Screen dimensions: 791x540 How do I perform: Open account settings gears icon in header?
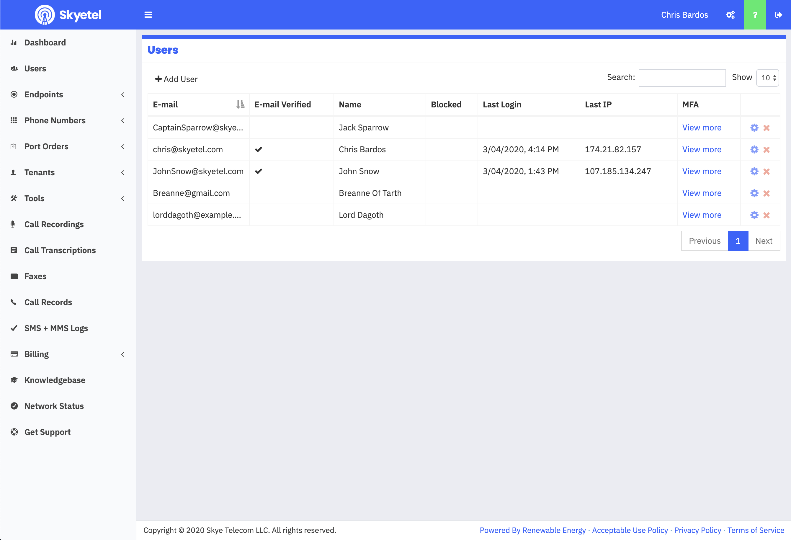(730, 15)
